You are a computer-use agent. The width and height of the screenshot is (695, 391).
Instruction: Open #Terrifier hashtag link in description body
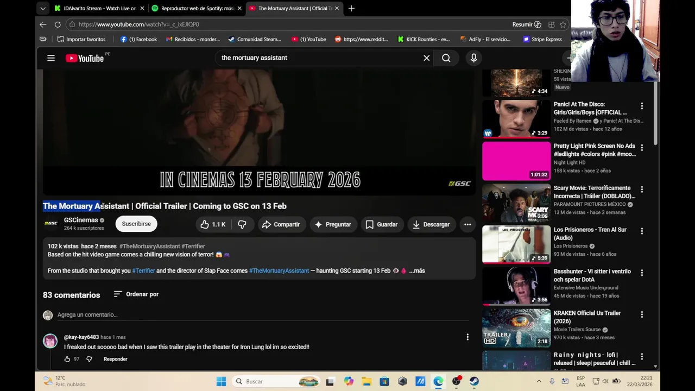point(143,270)
